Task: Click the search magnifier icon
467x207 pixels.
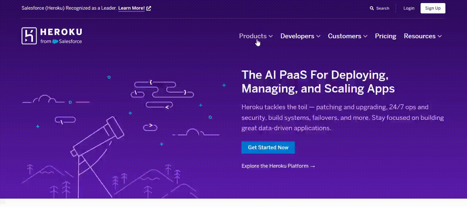Action: point(372,8)
